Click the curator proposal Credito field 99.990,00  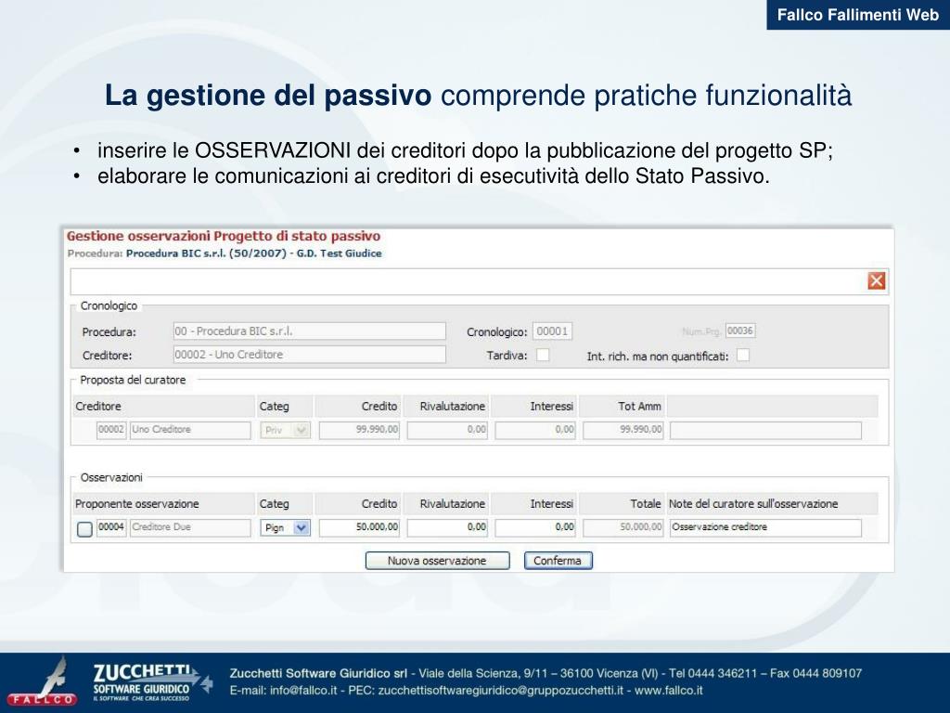pos(359,430)
